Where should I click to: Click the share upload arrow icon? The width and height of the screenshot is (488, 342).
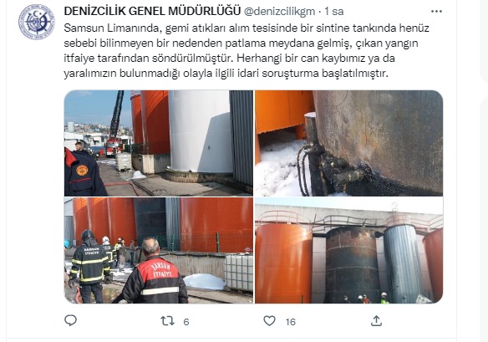[x=376, y=321]
